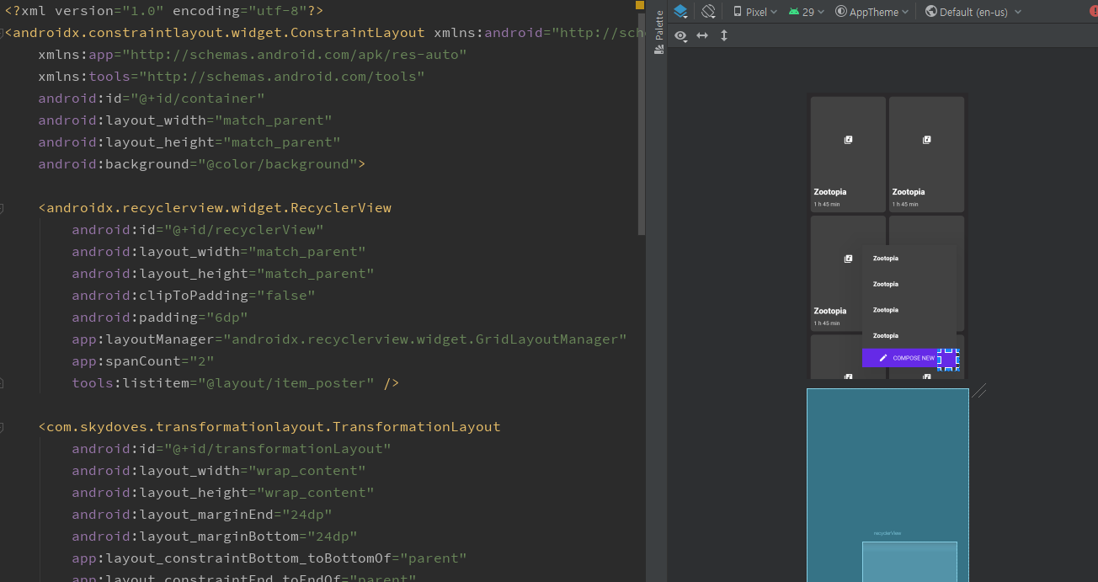Screen dimensions: 1098x582
Task: Collapse the TransformationLayout tag fold marker
Action: pyautogui.click(x=2, y=427)
